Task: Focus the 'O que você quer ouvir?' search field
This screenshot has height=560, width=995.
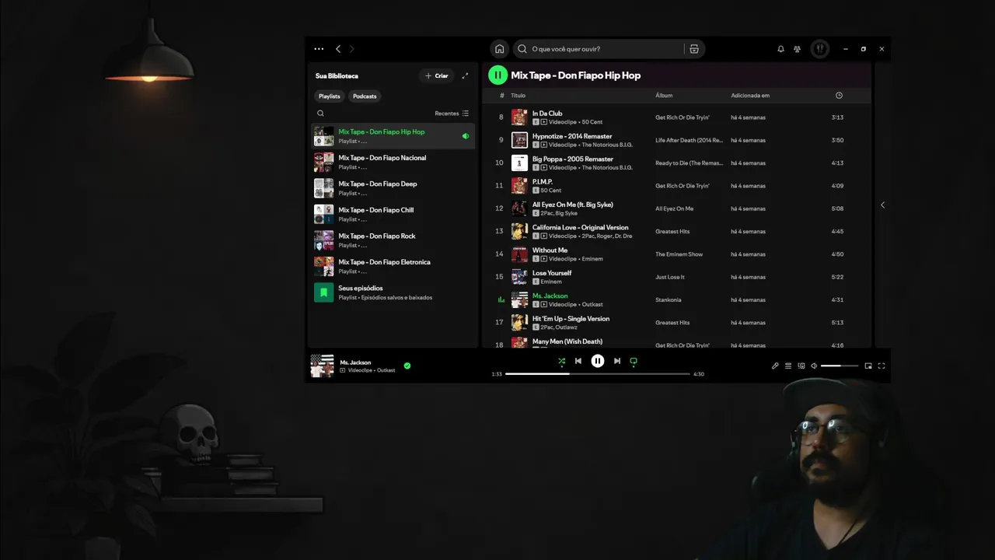Action: (x=599, y=49)
